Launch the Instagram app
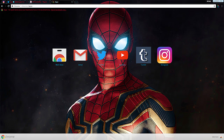Image resolution: width=224 pixels, height=140 pixels. 164,55
